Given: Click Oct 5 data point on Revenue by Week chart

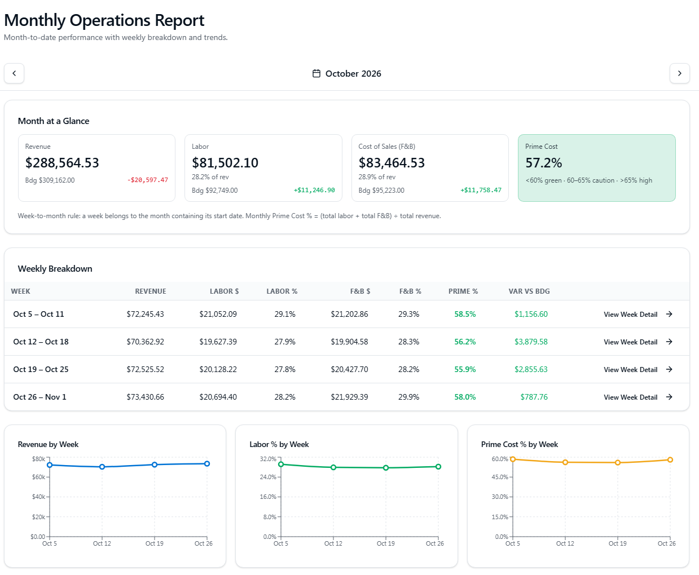Looking at the screenshot, I should 50,465.
